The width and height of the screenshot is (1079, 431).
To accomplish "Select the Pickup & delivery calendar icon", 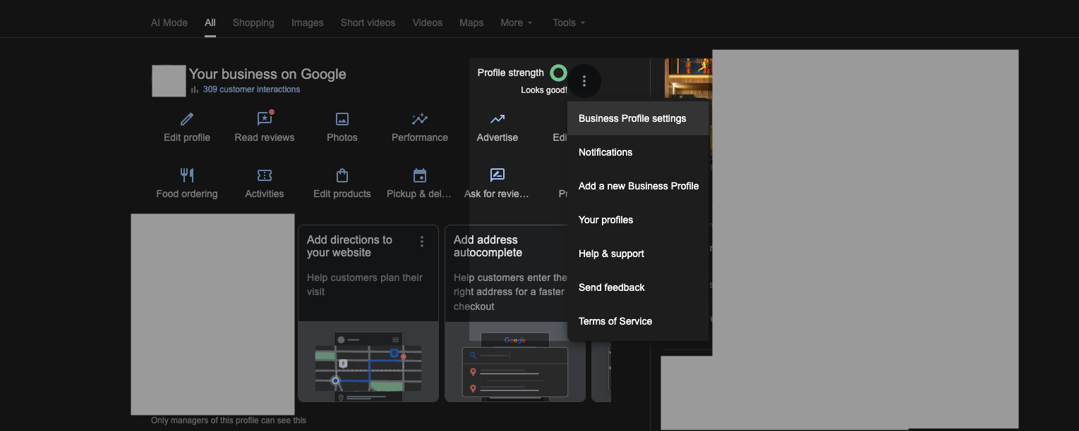I will (419, 175).
